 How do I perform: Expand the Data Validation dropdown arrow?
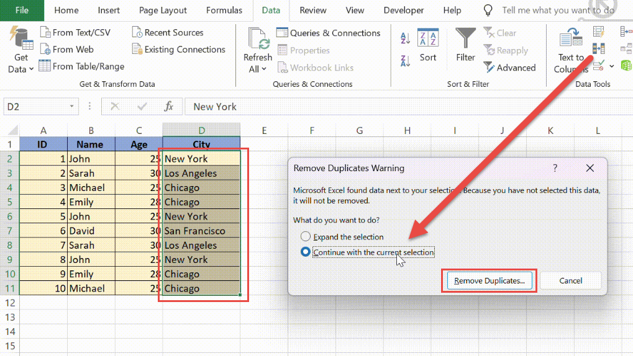[612, 66]
